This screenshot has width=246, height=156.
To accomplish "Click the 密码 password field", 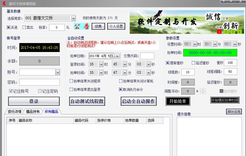I will point(40,82).
